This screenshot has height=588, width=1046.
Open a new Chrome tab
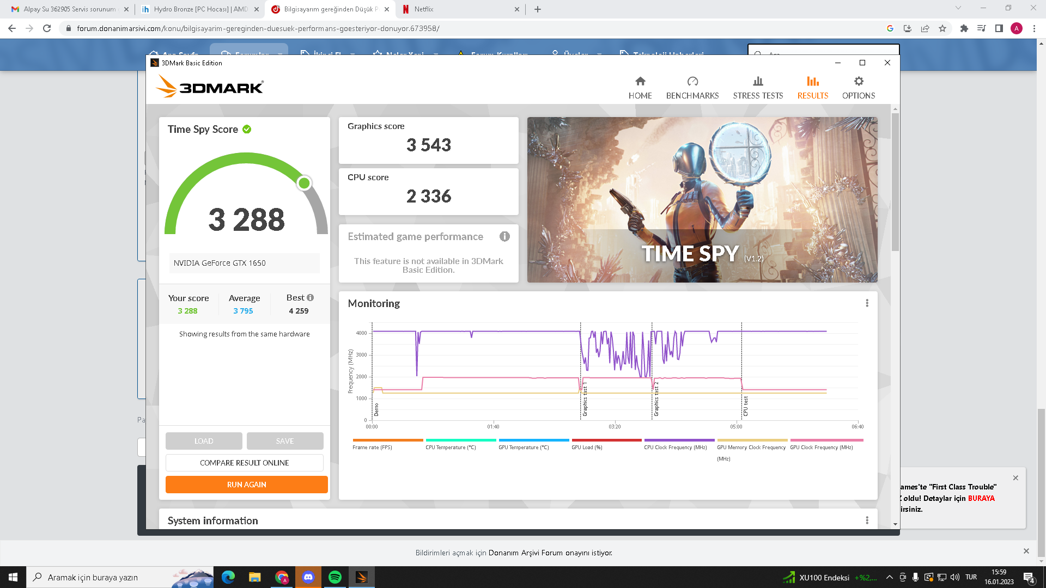point(538,9)
